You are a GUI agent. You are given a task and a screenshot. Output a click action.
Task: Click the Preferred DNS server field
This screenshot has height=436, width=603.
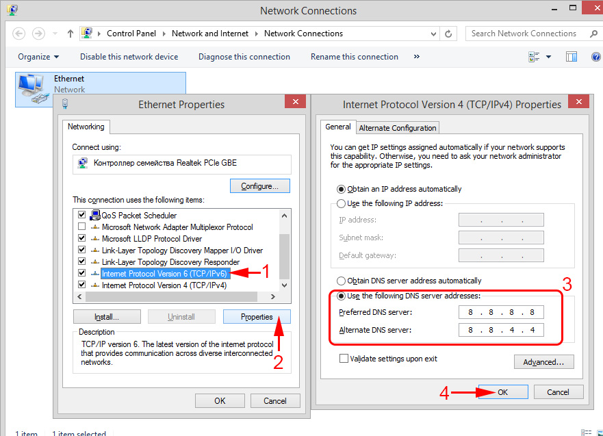click(x=501, y=313)
